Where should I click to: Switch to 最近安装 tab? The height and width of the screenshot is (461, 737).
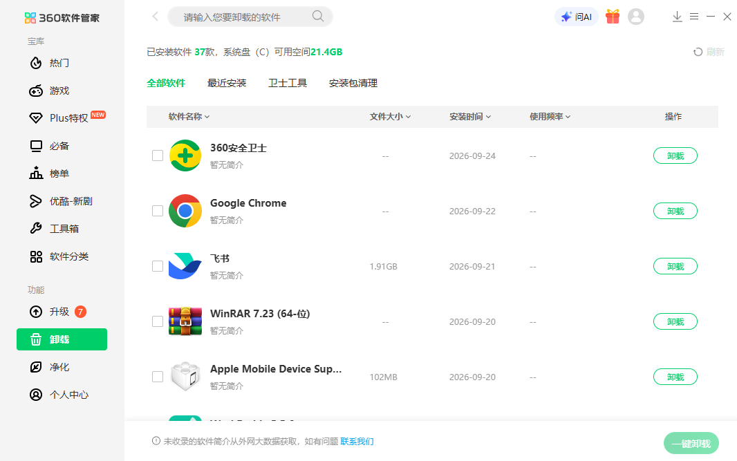pyautogui.click(x=227, y=83)
